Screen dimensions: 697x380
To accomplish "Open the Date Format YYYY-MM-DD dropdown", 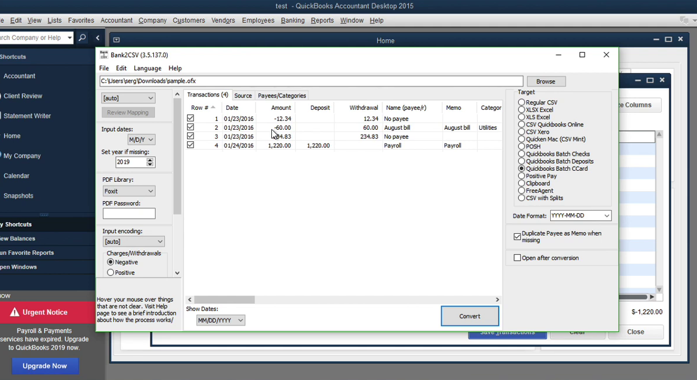I will (x=581, y=216).
